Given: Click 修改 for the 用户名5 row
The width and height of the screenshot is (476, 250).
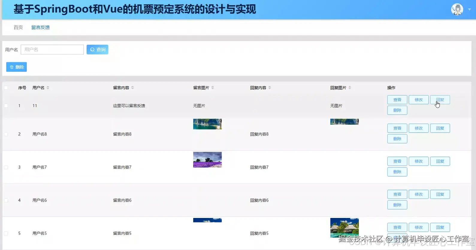Looking at the screenshot, I should 418,227.
